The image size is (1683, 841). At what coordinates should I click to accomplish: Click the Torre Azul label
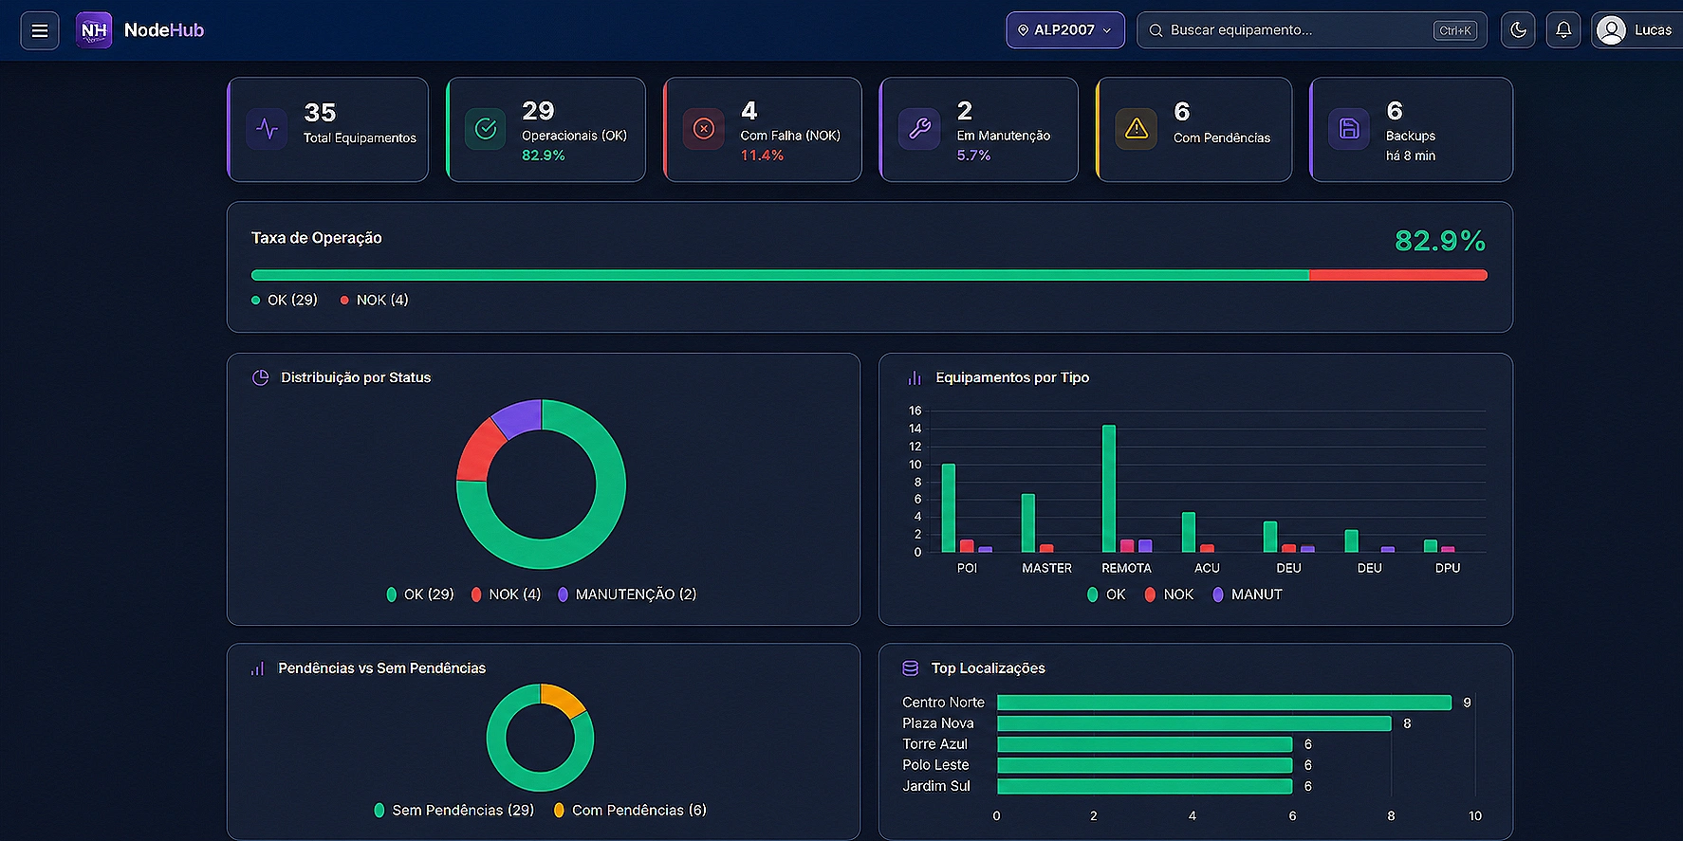934,744
